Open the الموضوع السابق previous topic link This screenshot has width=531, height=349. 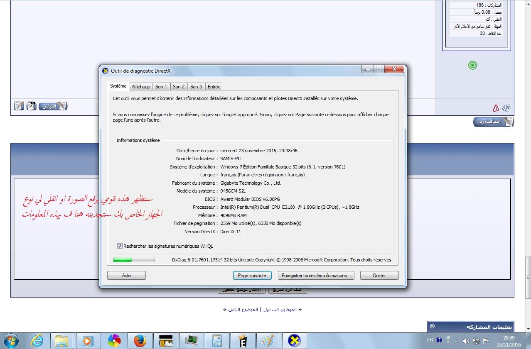280,310
